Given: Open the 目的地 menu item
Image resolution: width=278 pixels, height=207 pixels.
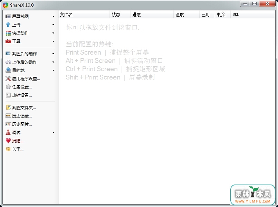Looking at the screenshot, I should point(30,70).
